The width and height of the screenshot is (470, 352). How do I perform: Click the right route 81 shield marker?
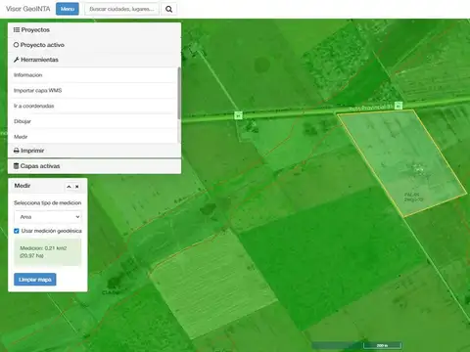pos(399,106)
